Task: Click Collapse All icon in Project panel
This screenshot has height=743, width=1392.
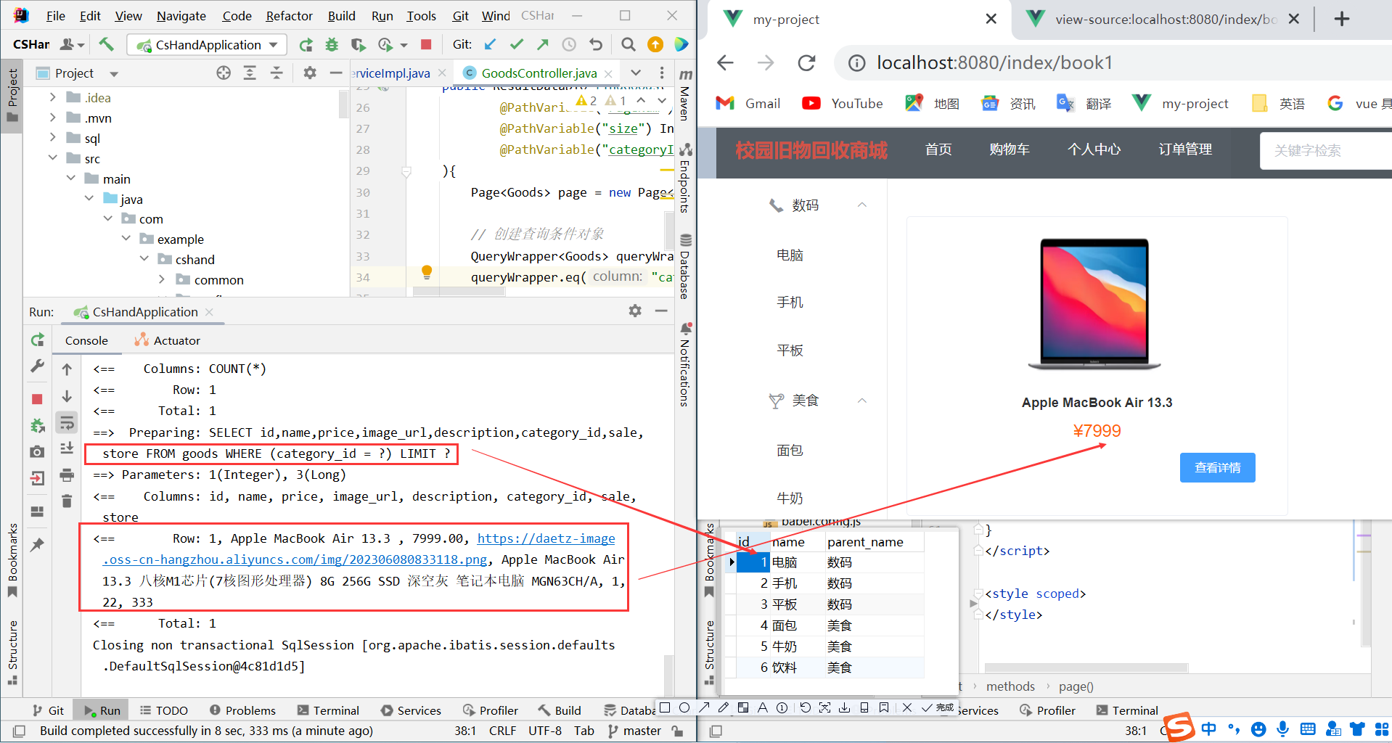Action: click(x=277, y=73)
